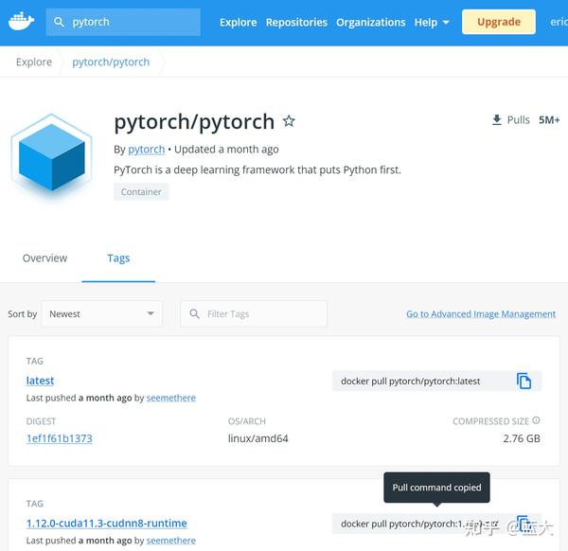Expand the Help menu arrow
This screenshot has height=551, width=568.
coord(446,23)
